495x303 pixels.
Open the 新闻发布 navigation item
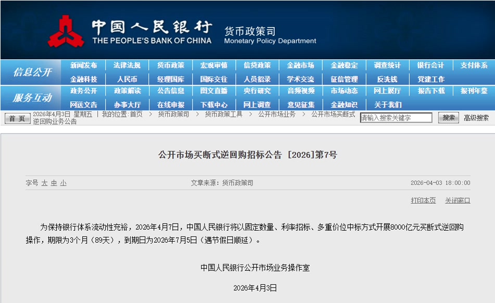click(83, 65)
